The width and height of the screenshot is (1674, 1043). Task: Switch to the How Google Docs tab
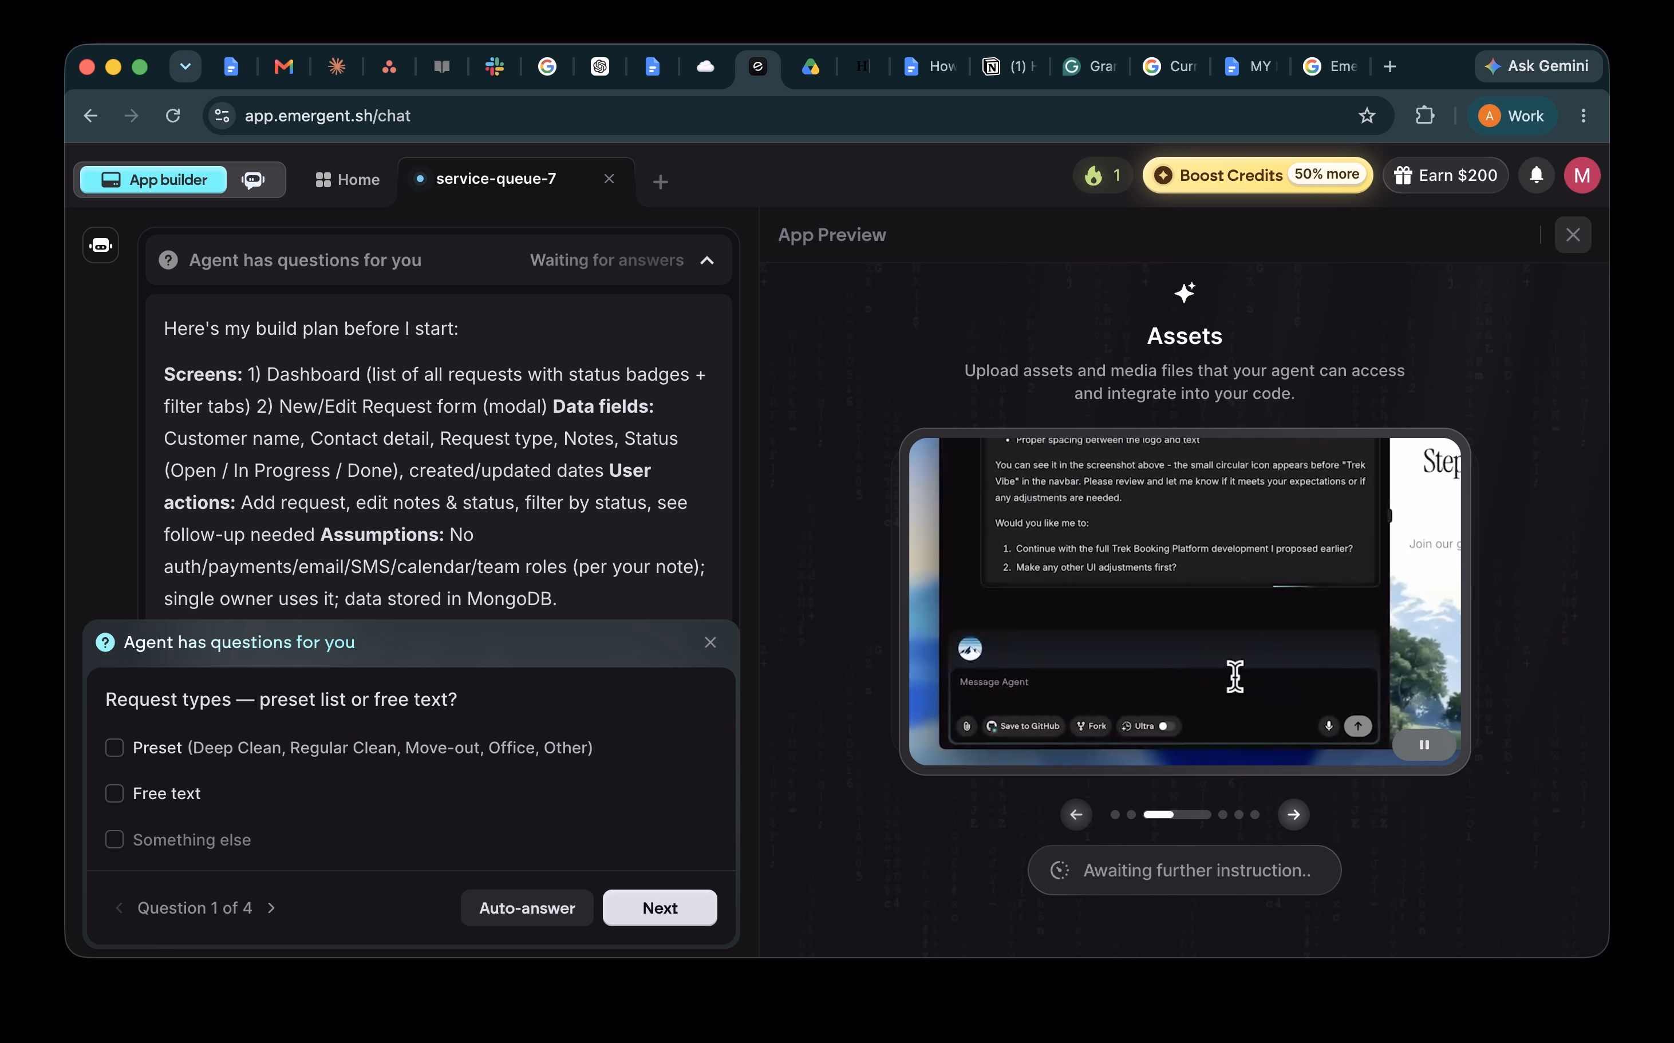(x=930, y=66)
